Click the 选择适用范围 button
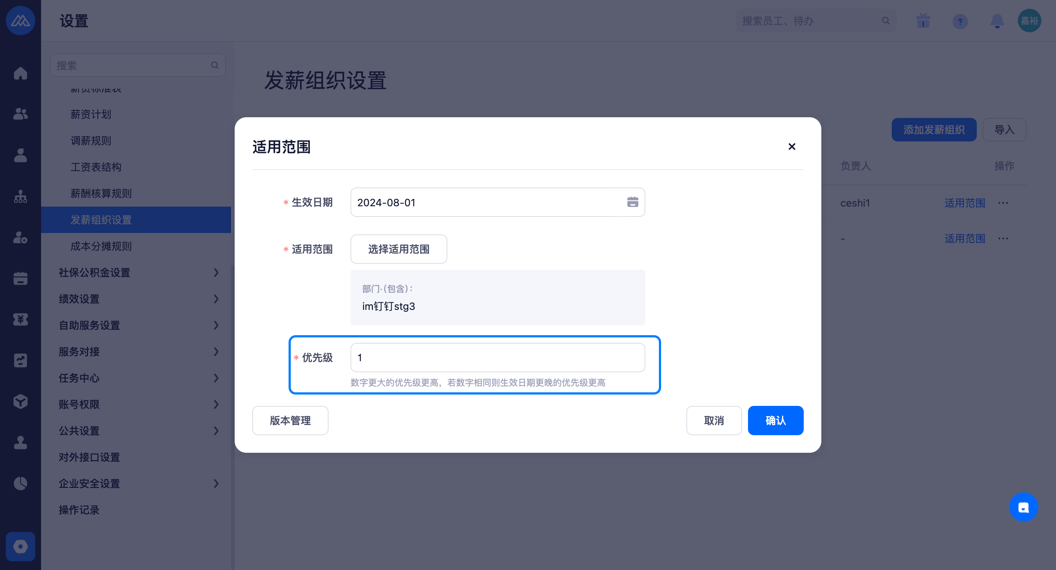Viewport: 1056px width, 570px height. tap(399, 249)
